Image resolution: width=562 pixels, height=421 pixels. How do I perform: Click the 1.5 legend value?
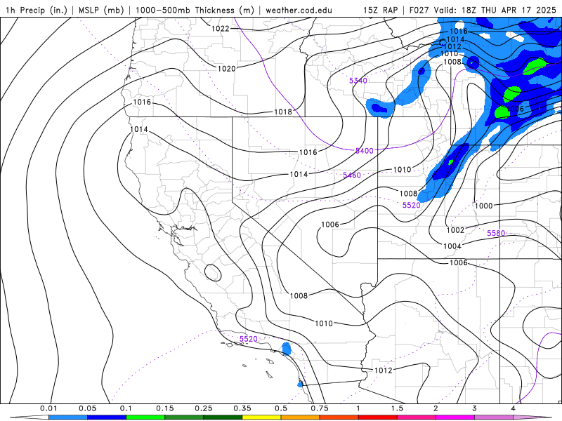397,408
